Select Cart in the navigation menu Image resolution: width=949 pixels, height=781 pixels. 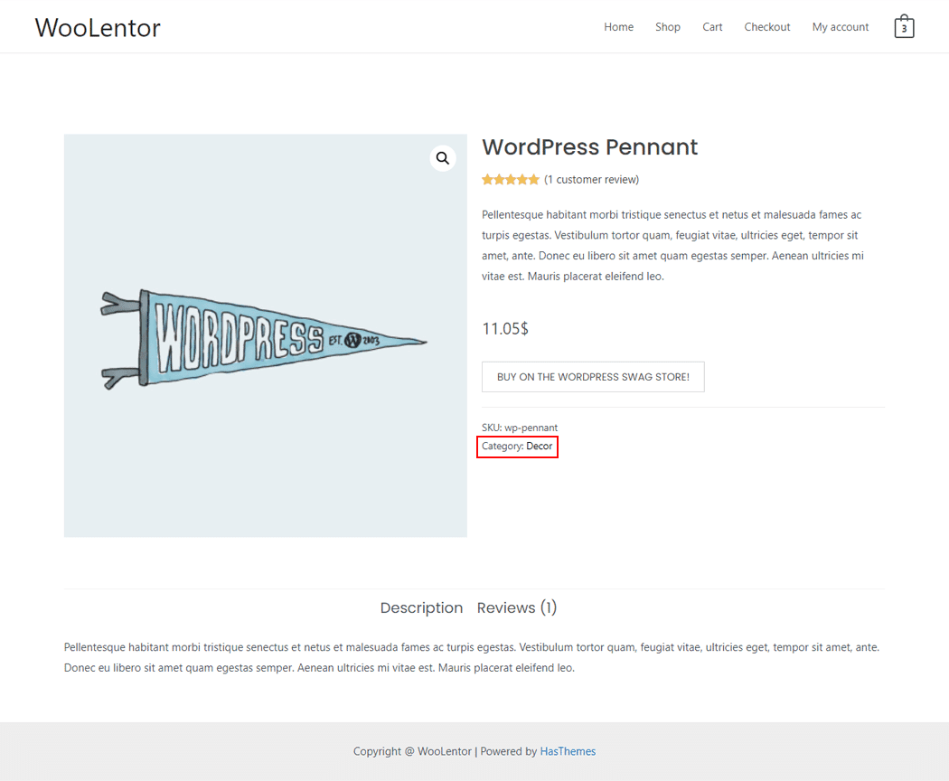(712, 27)
